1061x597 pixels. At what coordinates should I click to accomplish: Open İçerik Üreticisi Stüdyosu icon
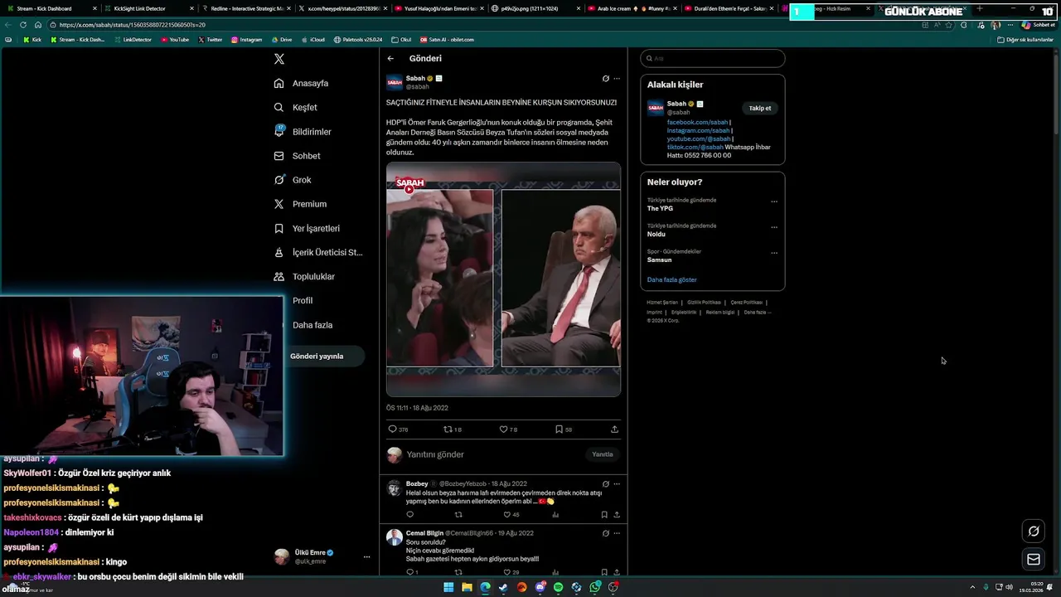(279, 252)
